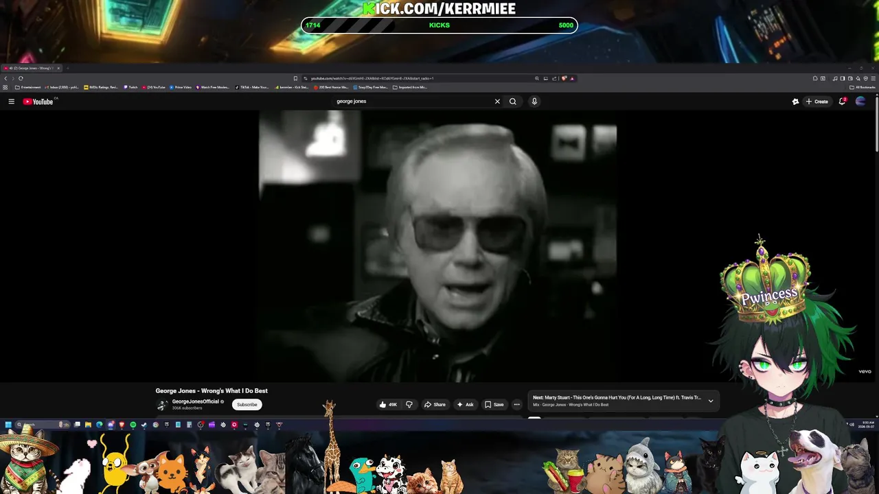Open the Soap2Day Free Movies bookmark

point(371,87)
